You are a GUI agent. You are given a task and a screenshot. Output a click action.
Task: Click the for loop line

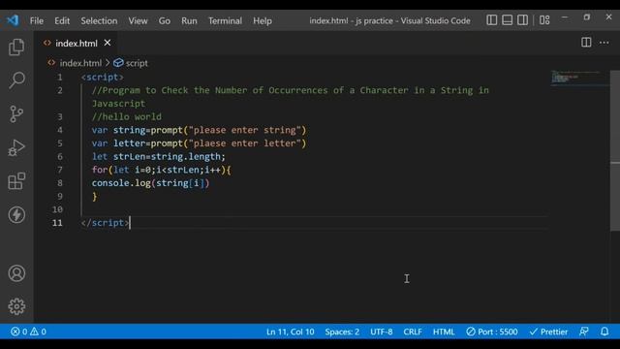pyautogui.click(x=162, y=170)
